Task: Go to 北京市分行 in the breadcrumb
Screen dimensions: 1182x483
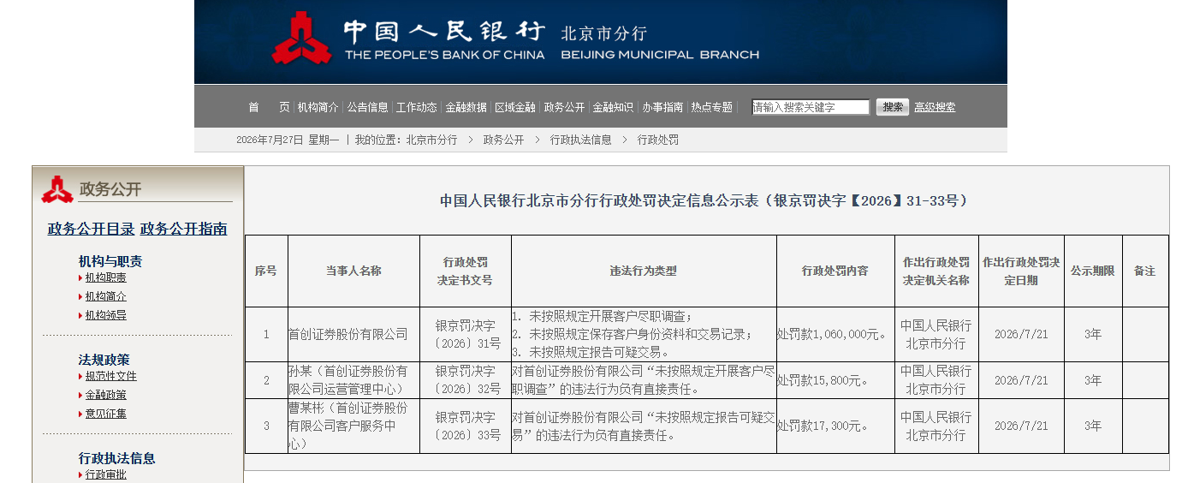Action: 431,140
